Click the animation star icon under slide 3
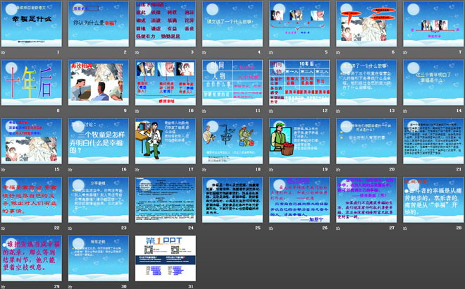465x289 pixels. [x=137, y=53]
